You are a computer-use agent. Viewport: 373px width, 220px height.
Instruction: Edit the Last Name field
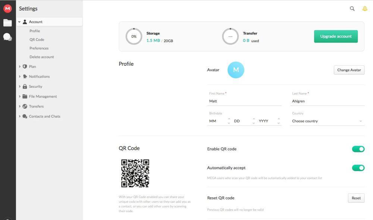[x=327, y=101]
